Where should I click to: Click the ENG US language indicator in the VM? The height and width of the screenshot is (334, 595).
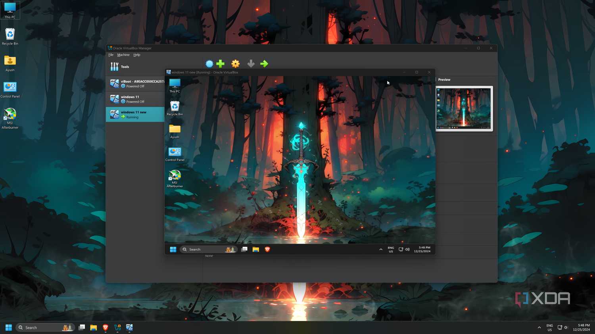point(391,249)
